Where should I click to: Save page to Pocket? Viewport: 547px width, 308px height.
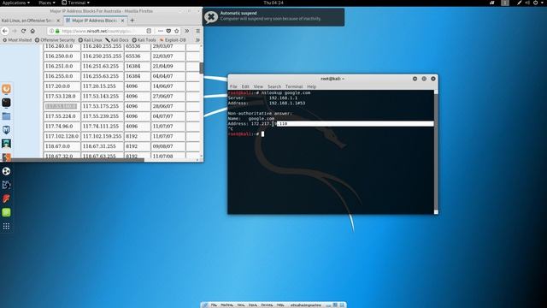[168, 31]
